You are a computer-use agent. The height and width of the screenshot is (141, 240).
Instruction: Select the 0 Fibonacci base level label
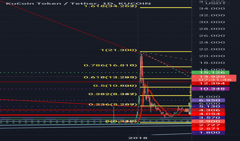click(x=121, y=121)
